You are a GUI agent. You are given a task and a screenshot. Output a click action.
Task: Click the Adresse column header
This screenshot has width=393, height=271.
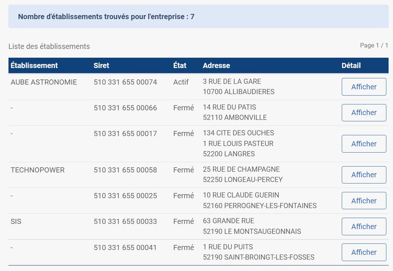click(x=216, y=65)
